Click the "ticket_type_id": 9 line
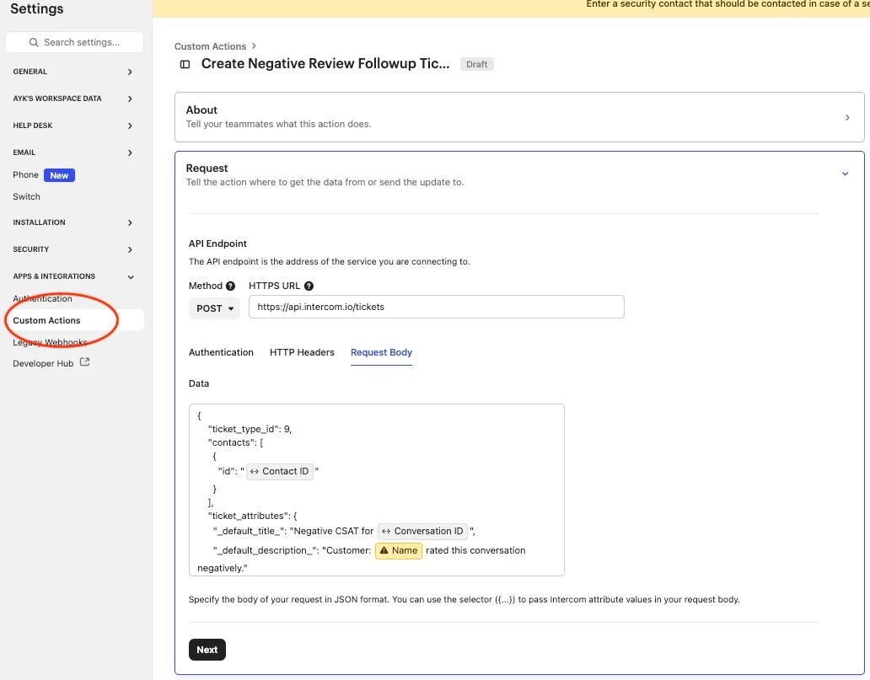The height and width of the screenshot is (680, 870). 250,429
